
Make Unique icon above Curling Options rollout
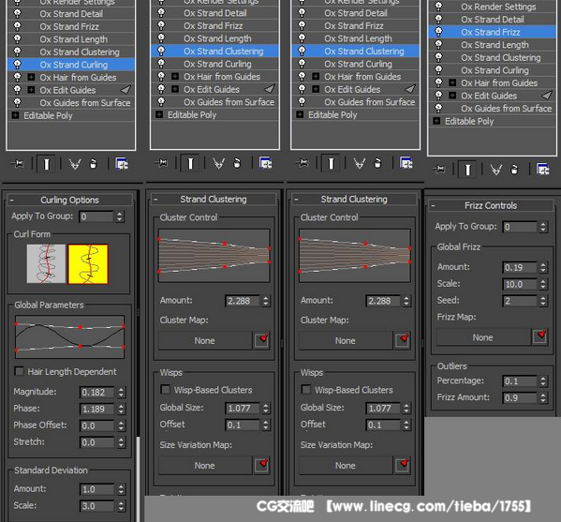coord(75,164)
